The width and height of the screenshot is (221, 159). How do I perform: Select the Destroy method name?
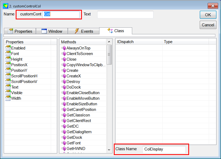tap(73, 82)
